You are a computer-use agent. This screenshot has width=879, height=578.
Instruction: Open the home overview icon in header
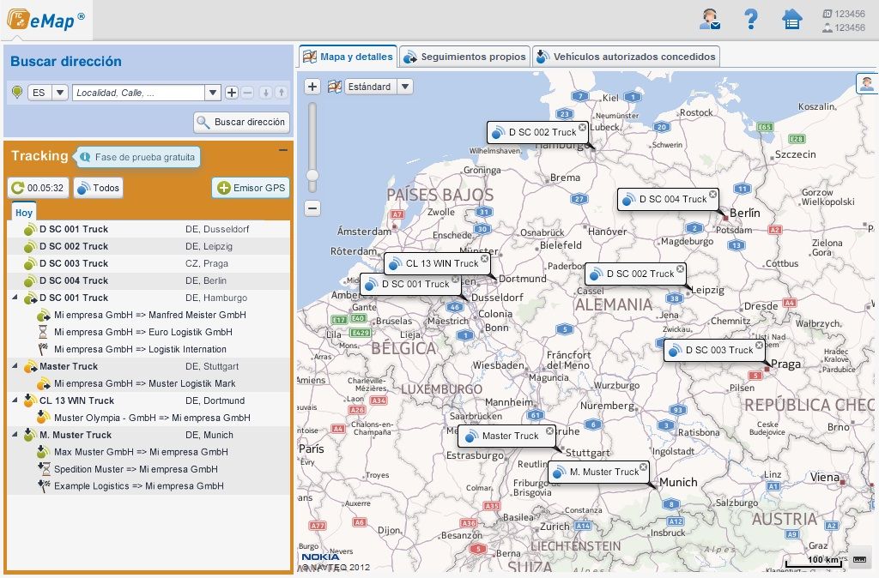791,19
